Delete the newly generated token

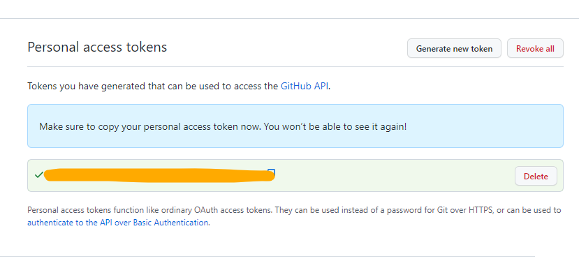536,176
